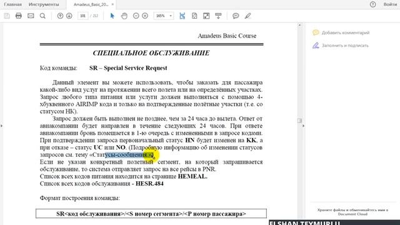Click the Amadeus Basic Course header text
This screenshot has width=400, height=225.
coord(227,36)
